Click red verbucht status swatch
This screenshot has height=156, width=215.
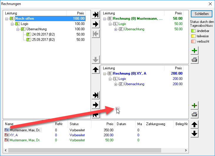point(193,41)
